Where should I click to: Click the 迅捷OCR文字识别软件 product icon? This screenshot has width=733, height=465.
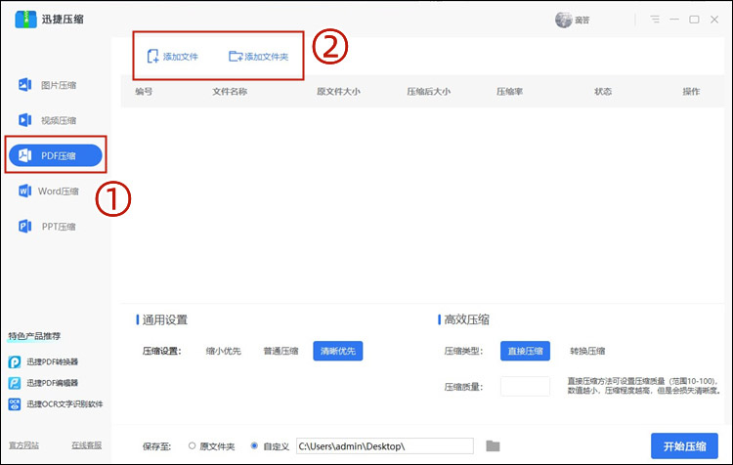click(x=15, y=403)
